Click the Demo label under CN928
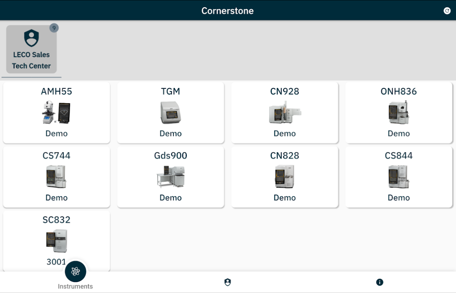The width and height of the screenshot is (456, 293). [x=285, y=134]
